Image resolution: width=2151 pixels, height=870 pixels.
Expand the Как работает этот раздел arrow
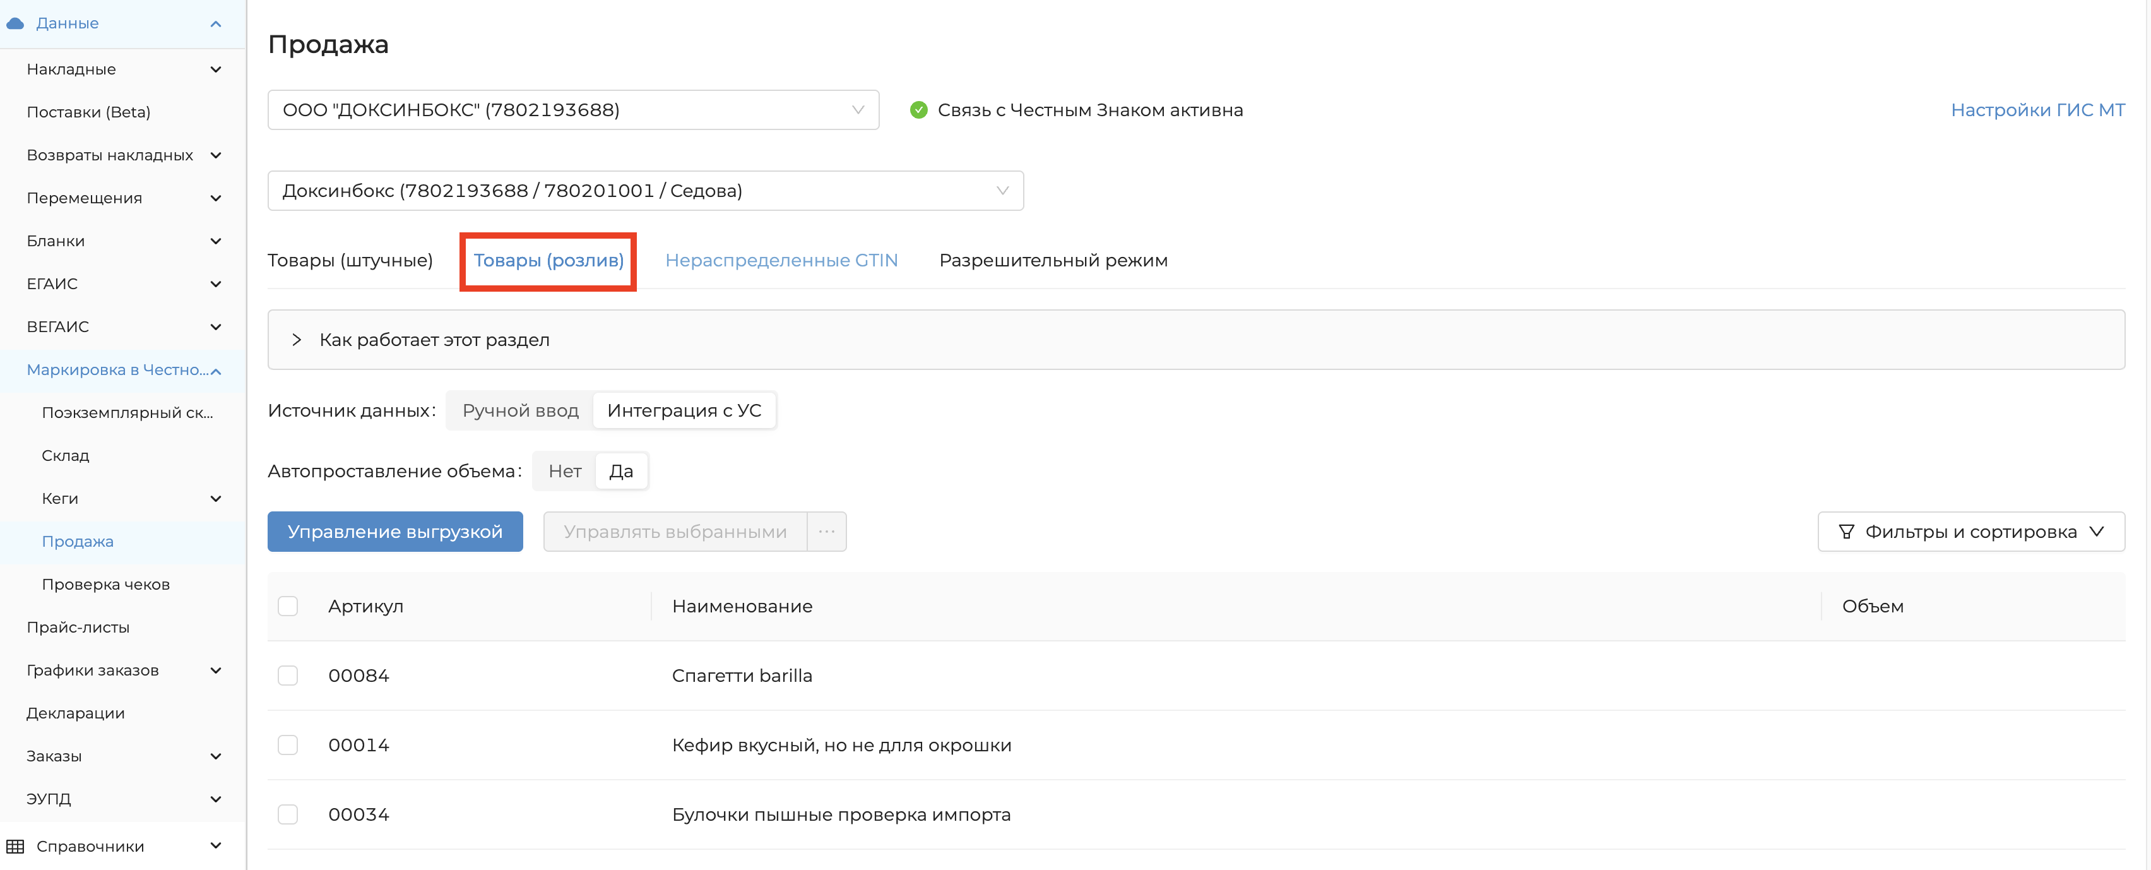click(297, 340)
